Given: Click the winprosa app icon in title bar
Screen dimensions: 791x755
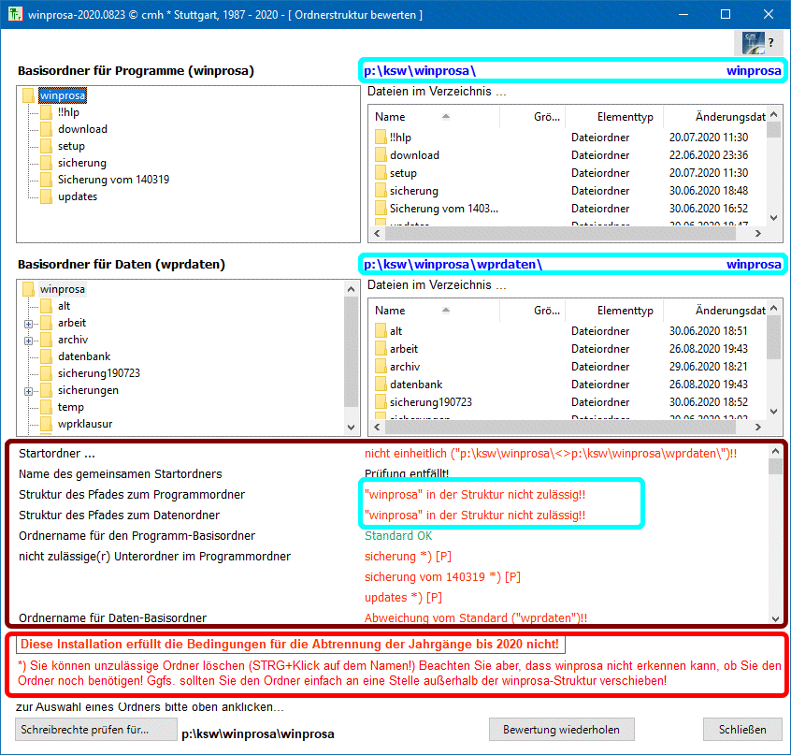Looking at the screenshot, I should pos(15,15).
